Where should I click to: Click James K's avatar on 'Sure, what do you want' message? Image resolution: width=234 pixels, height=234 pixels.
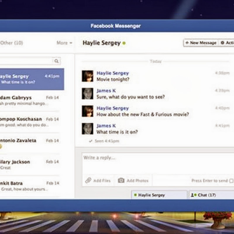(87, 94)
